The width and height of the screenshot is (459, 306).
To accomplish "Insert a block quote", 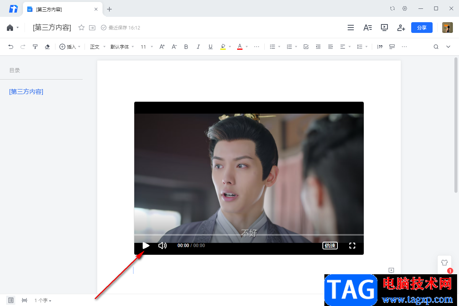I will click(380, 47).
